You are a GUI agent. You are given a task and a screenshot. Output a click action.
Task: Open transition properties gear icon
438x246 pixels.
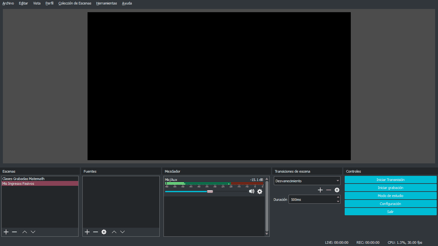point(337,190)
